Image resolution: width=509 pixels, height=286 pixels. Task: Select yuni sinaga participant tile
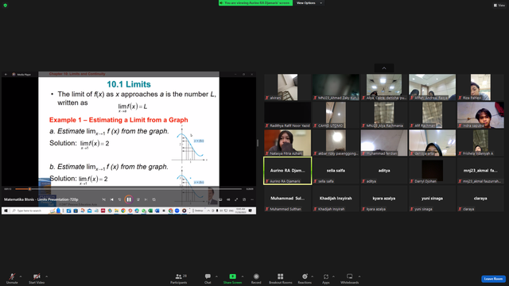(x=432, y=199)
